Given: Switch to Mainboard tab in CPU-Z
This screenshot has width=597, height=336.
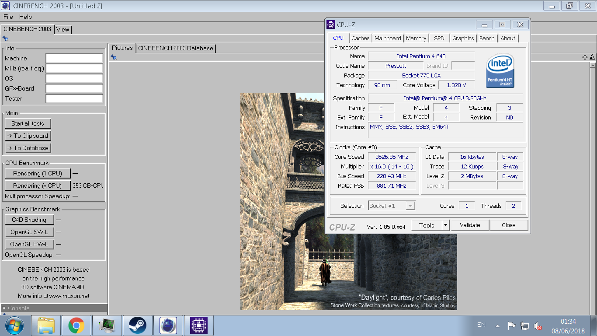Looking at the screenshot, I should pos(388,38).
